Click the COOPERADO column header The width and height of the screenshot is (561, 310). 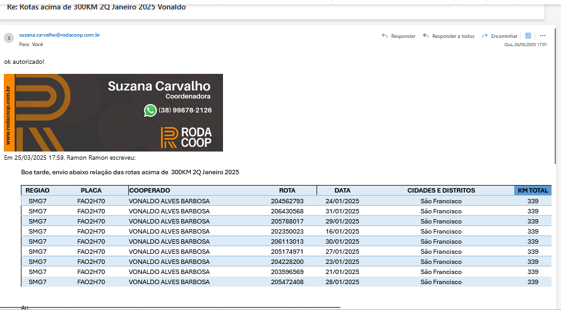pos(150,191)
